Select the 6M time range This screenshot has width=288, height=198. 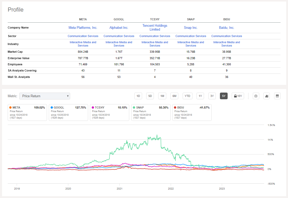[x=174, y=96]
